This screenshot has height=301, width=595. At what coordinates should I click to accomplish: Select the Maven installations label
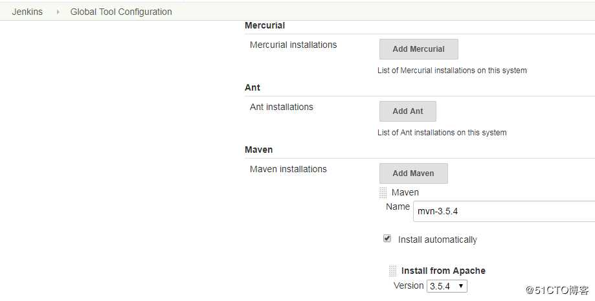point(288,169)
